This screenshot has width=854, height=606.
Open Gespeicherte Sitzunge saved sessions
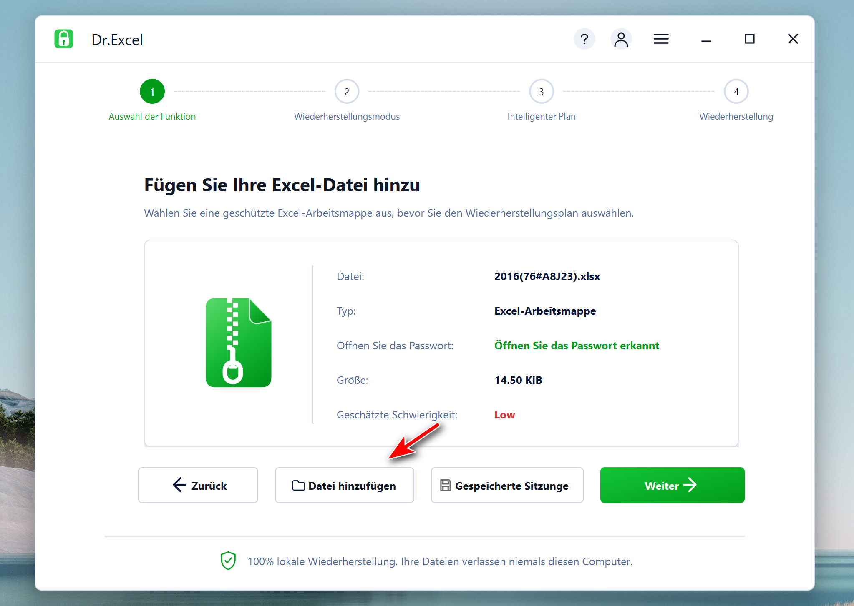tap(507, 485)
